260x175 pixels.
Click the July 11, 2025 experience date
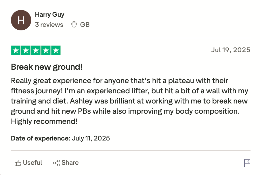point(91,138)
